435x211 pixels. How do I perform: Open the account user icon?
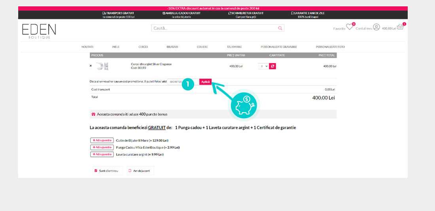pyautogui.click(x=376, y=27)
